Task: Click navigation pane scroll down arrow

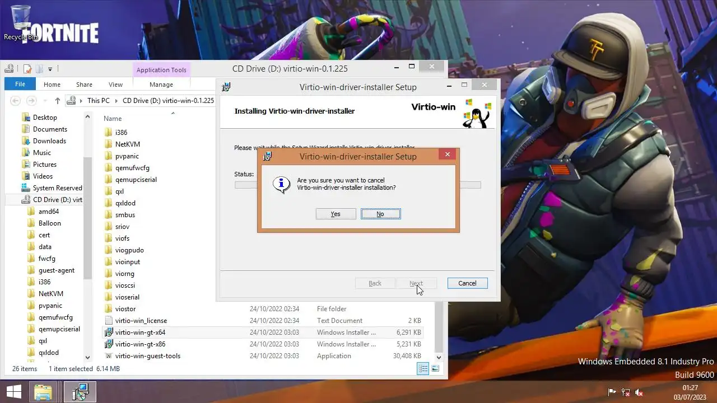Action: (87, 357)
